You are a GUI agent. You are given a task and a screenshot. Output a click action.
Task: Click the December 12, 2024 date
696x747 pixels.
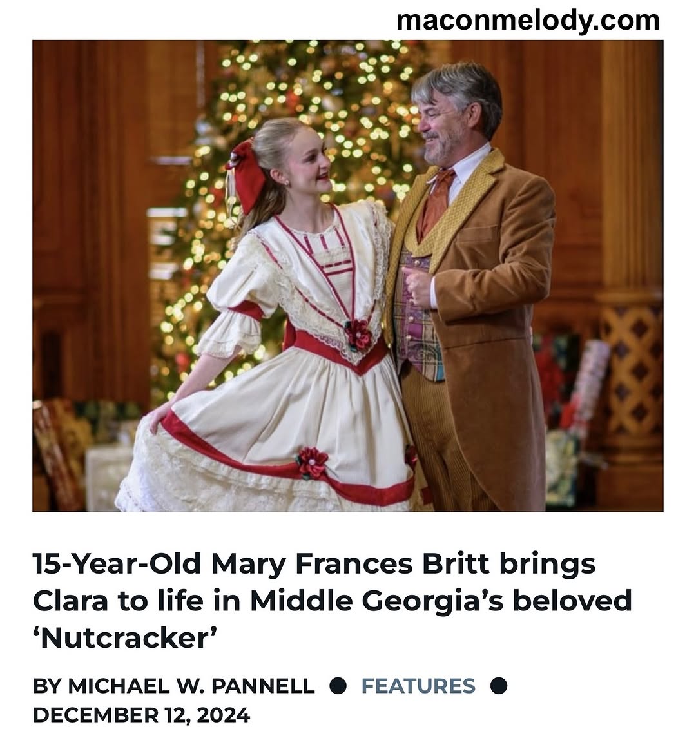click(142, 715)
